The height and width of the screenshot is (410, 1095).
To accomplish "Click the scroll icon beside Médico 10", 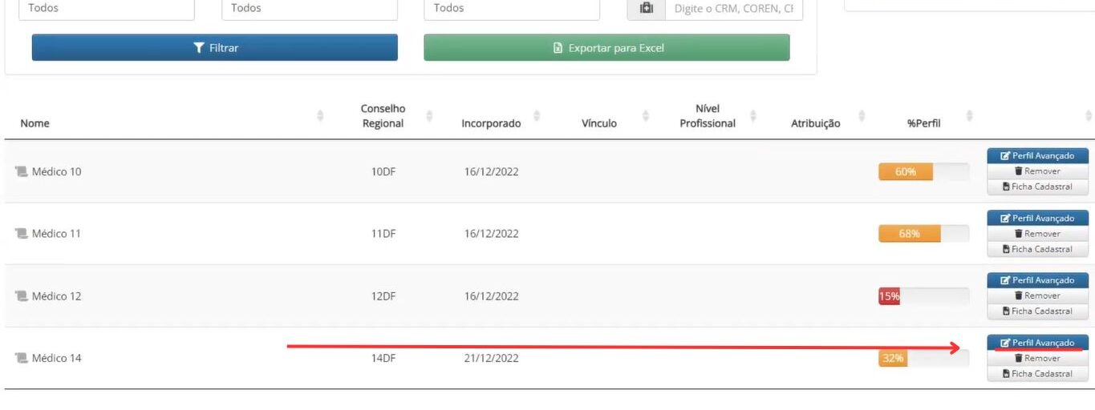I will [22, 171].
